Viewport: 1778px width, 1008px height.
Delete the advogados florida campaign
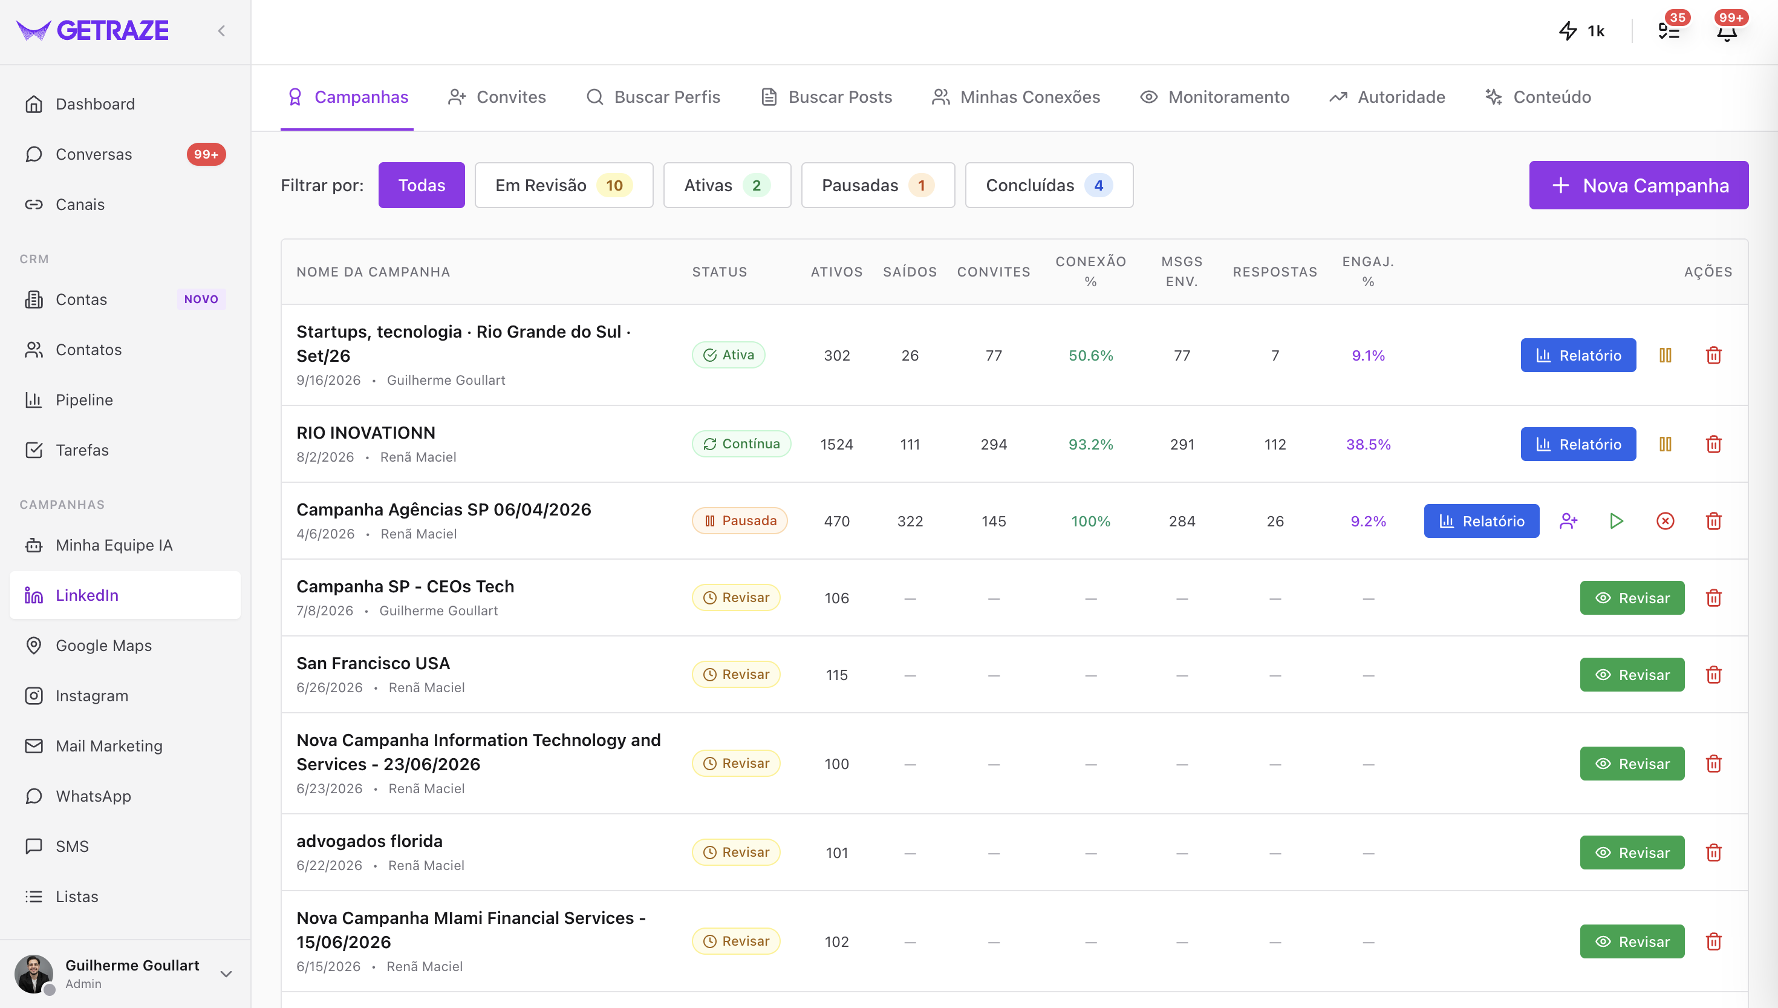[x=1714, y=853]
